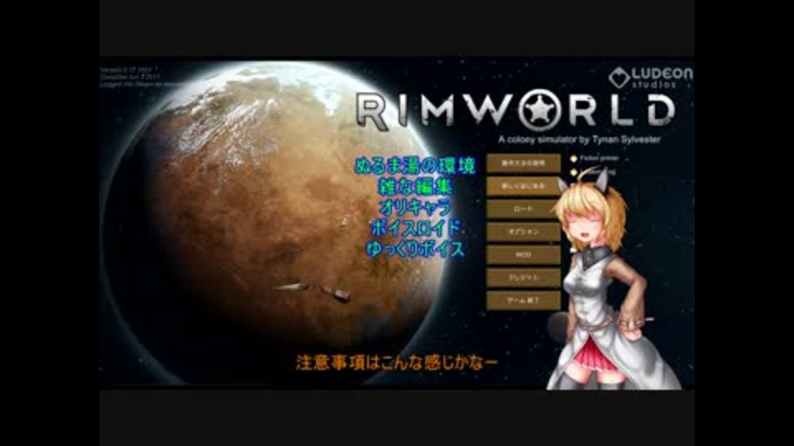794x446 pixels.
Task: Click the Ludeon Studios logo
Action: [x=650, y=78]
